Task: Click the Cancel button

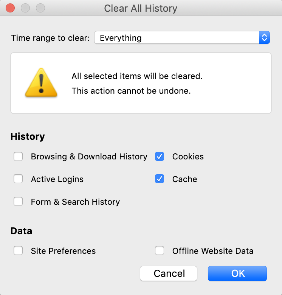Action: point(169,273)
